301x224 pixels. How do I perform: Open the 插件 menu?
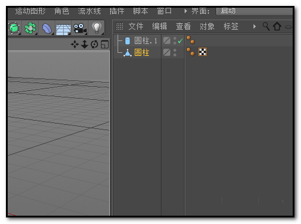(117, 11)
